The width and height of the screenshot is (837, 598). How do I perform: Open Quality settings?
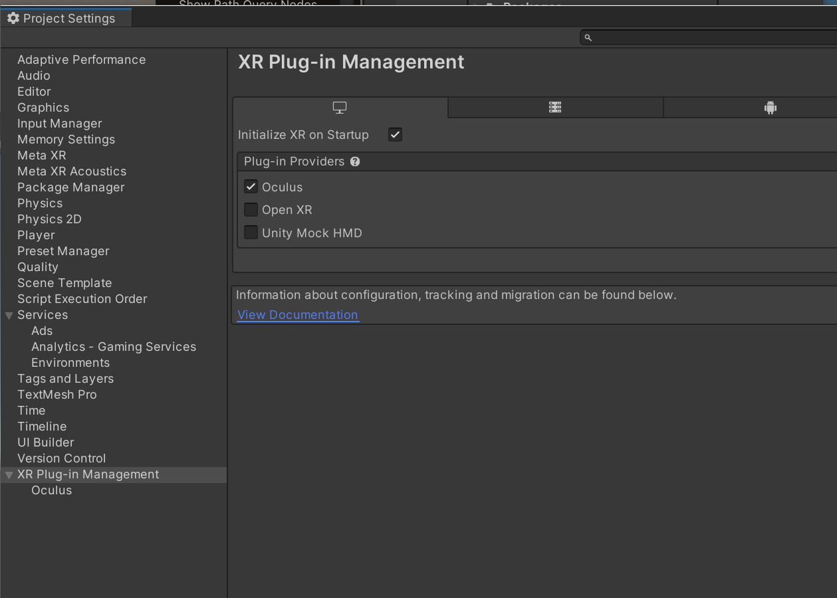pyautogui.click(x=38, y=267)
